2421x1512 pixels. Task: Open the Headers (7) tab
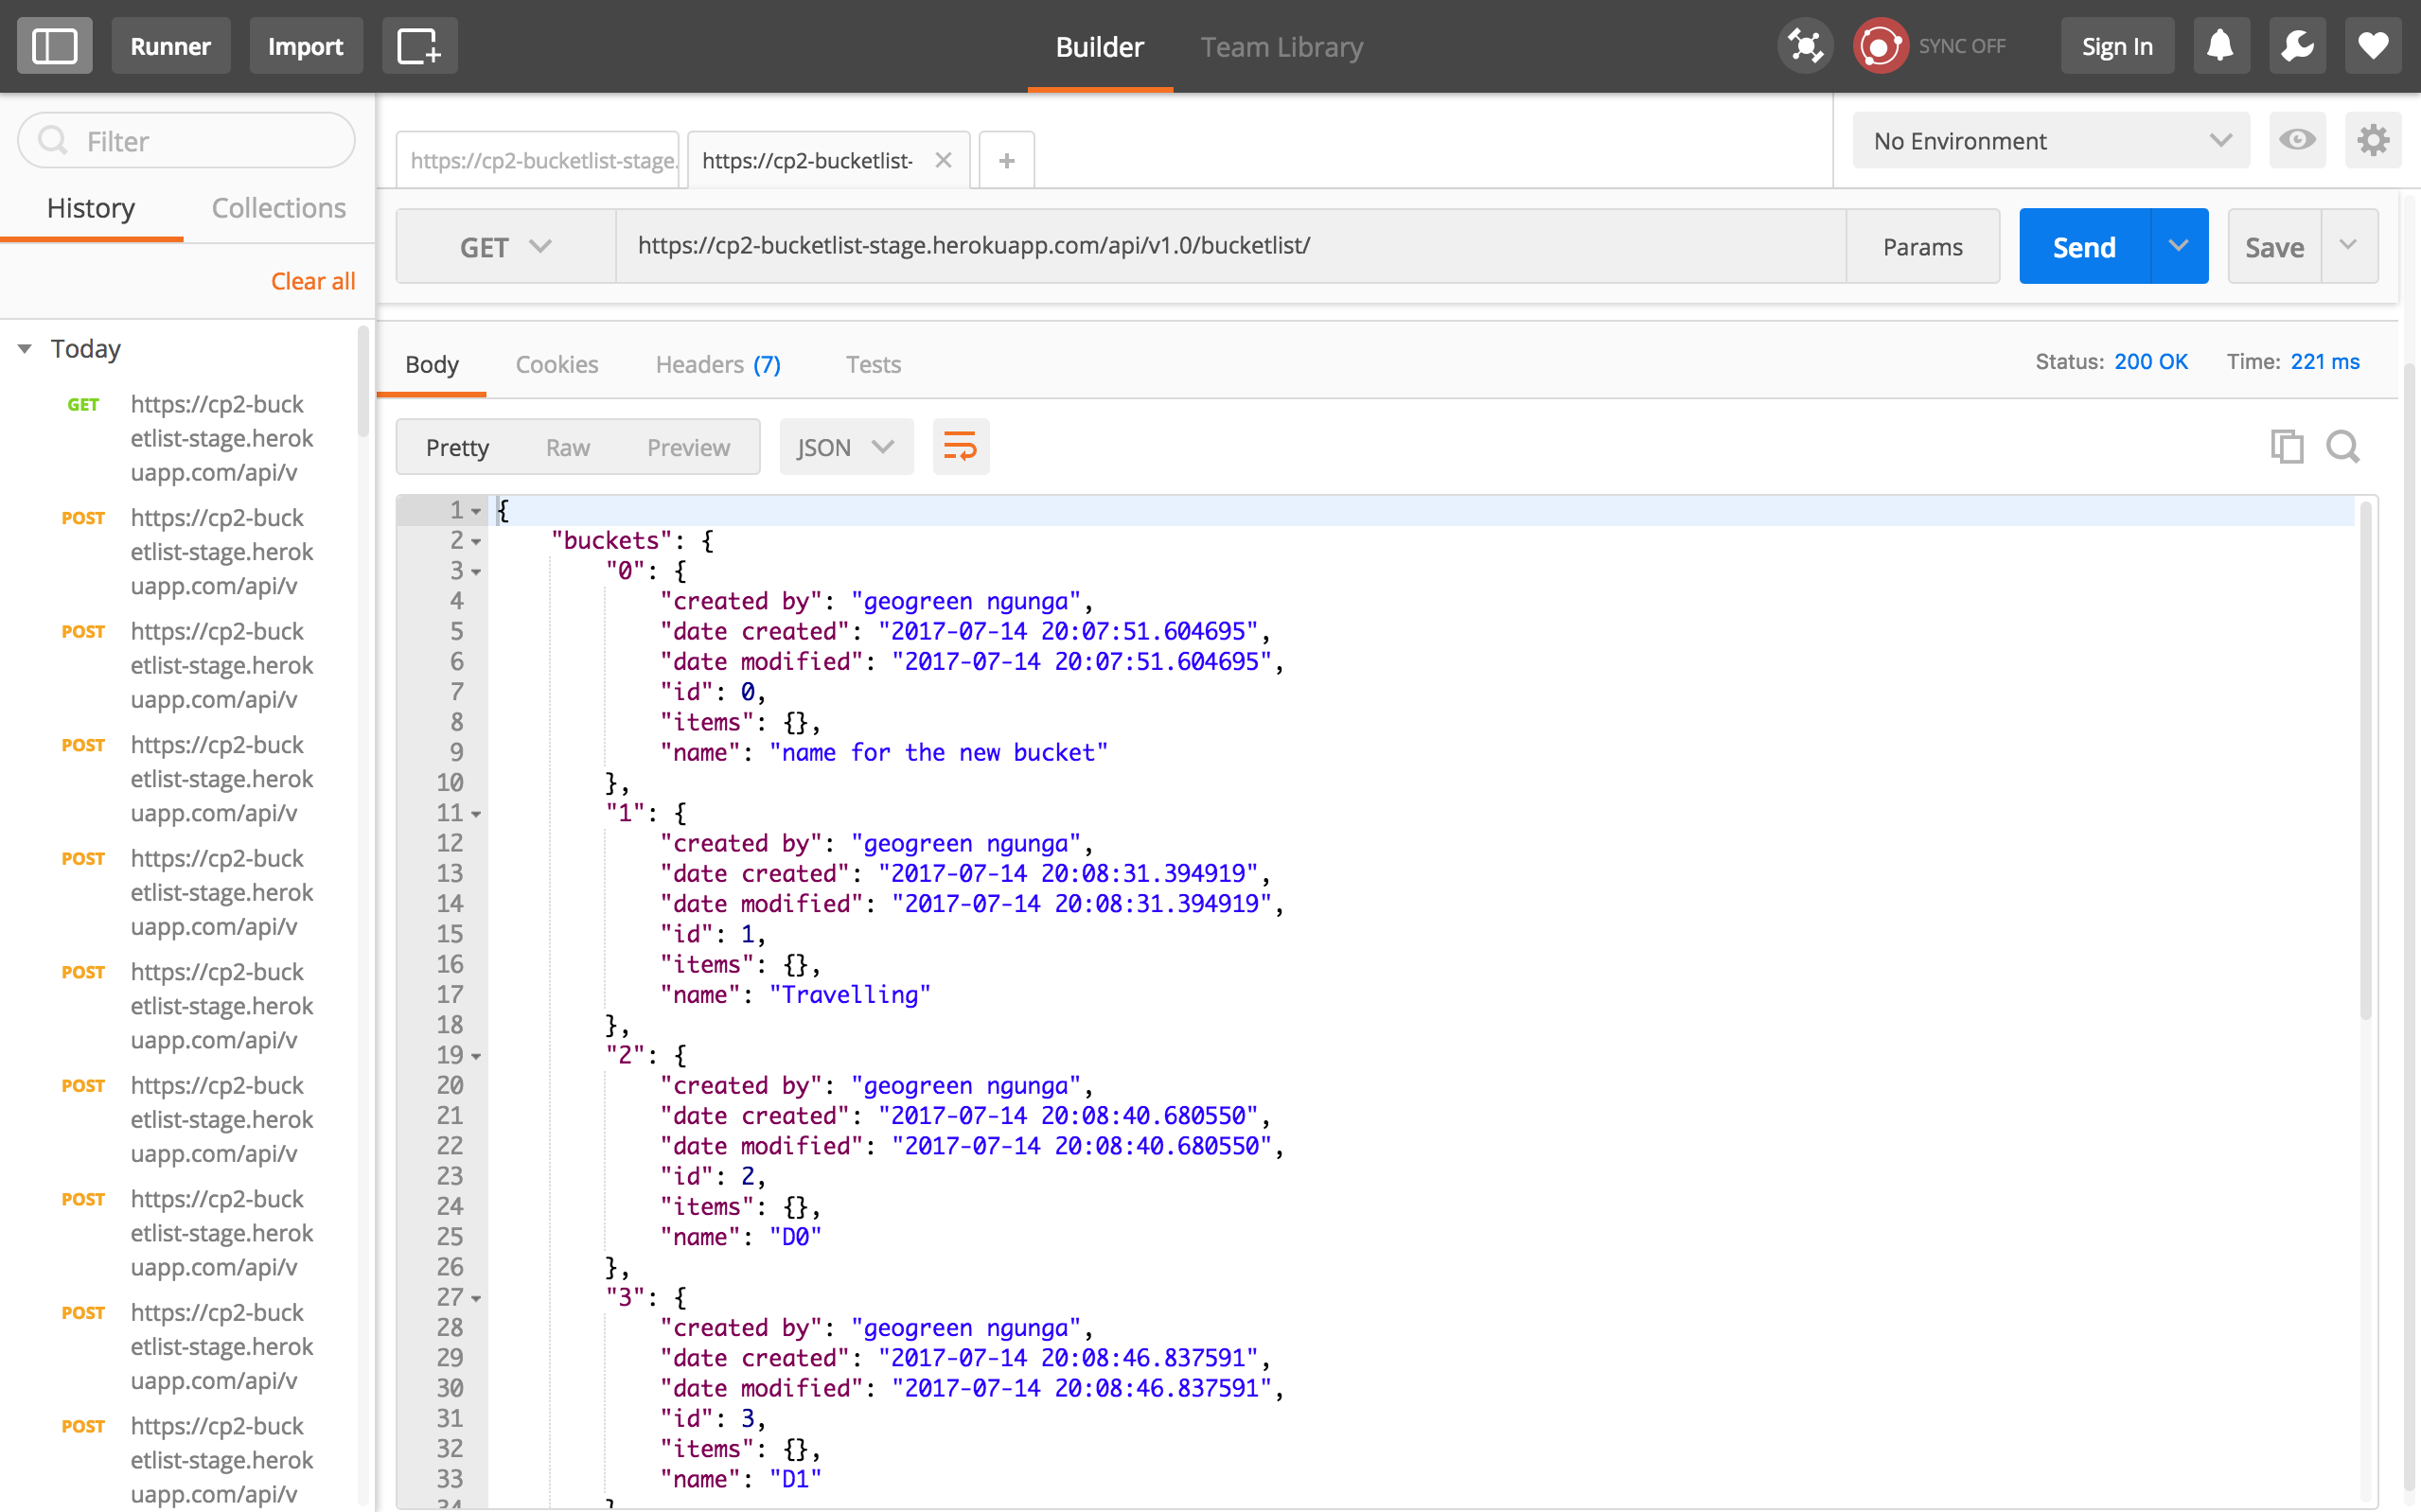click(x=717, y=364)
